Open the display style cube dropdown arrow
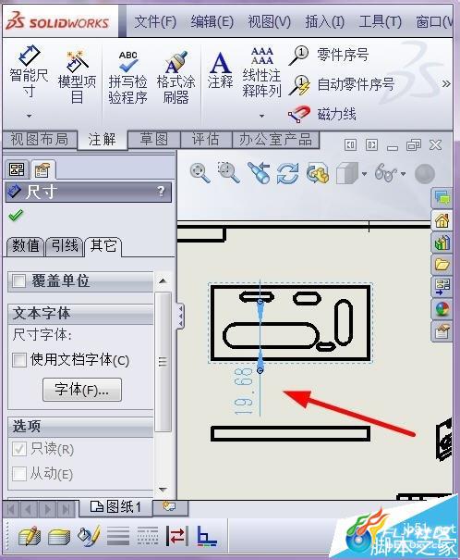Screen dimensions: 460x560 364,174
